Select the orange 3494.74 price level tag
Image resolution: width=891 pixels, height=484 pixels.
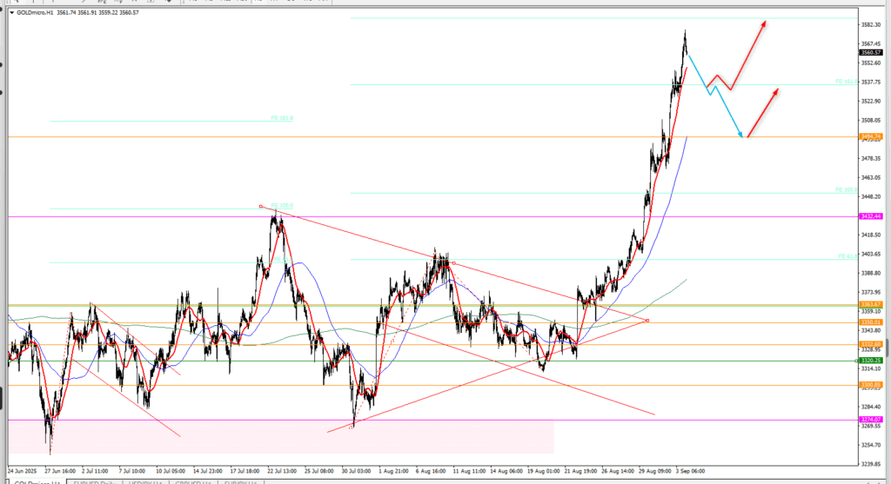[871, 137]
